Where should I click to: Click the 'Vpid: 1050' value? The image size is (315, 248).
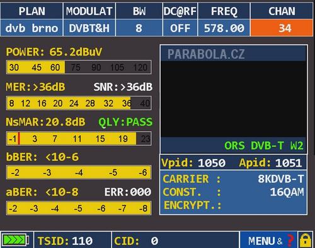tap(193, 163)
